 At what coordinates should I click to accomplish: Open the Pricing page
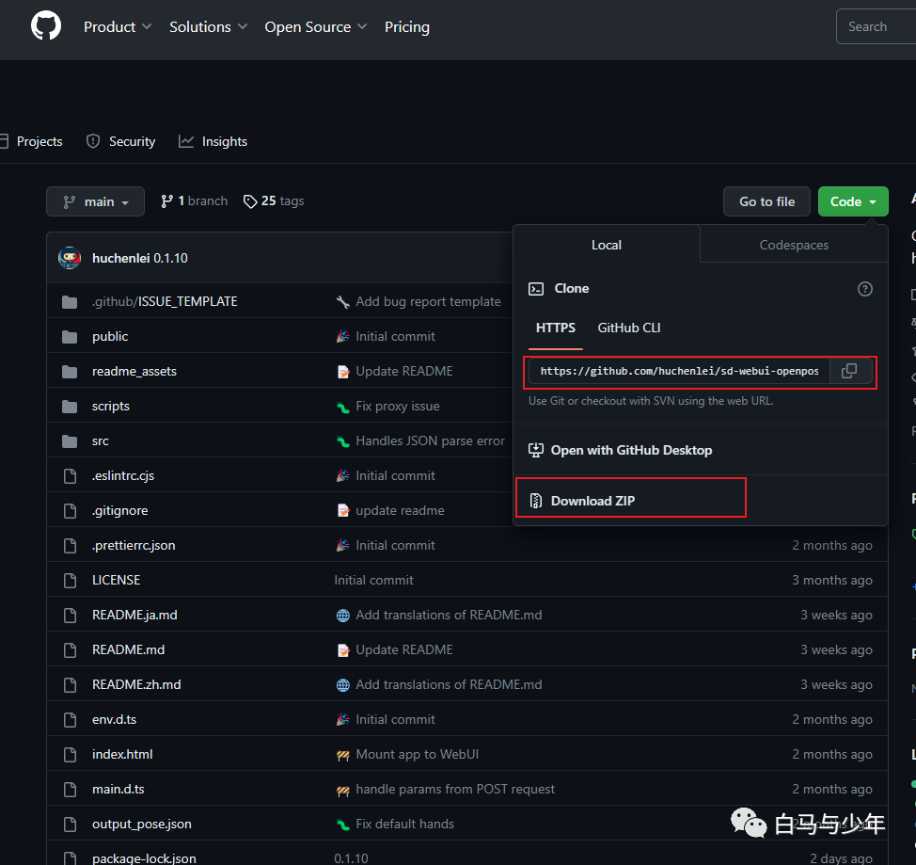coord(406,27)
